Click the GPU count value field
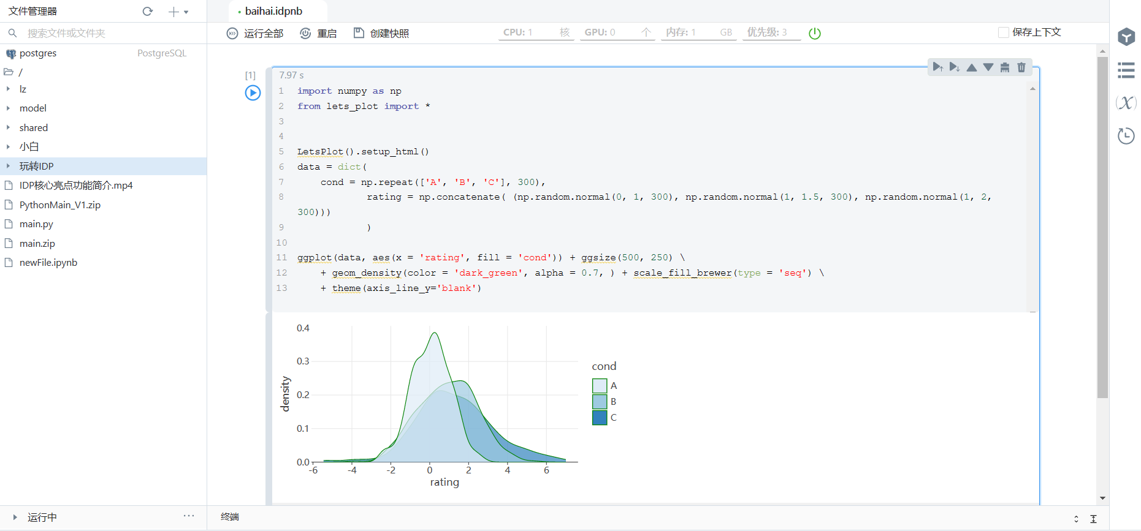 617,32
